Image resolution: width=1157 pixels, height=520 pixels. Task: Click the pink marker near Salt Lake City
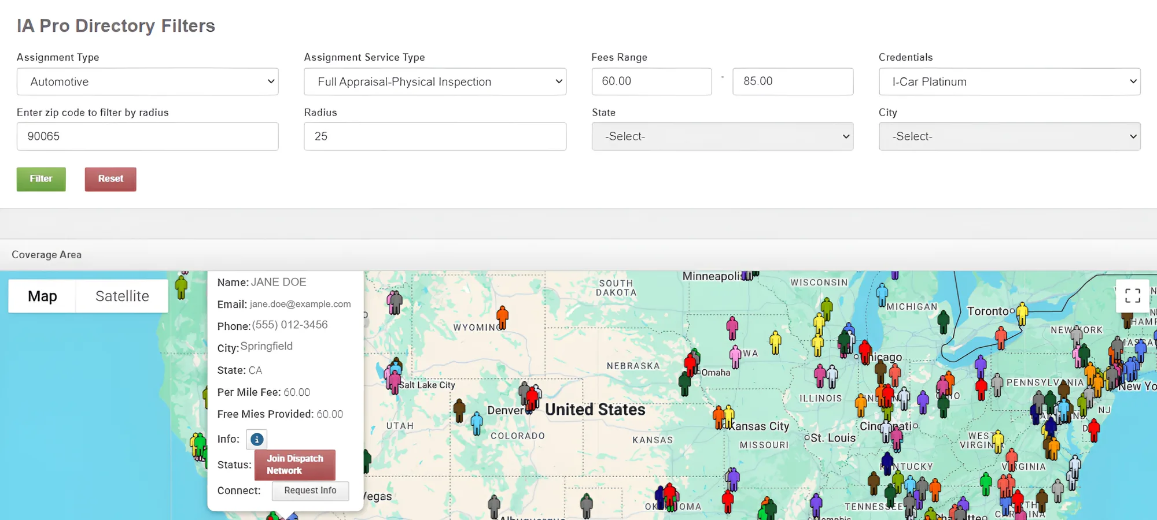tap(395, 382)
